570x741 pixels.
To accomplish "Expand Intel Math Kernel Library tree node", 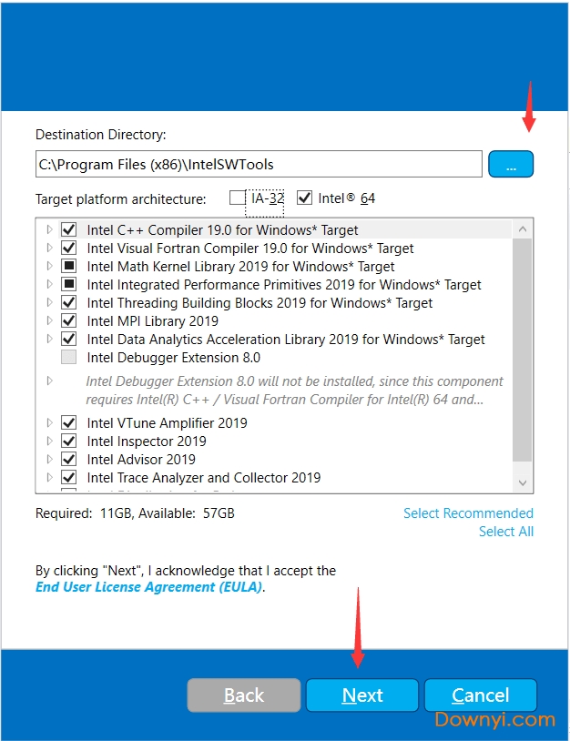I will pyautogui.click(x=50, y=266).
